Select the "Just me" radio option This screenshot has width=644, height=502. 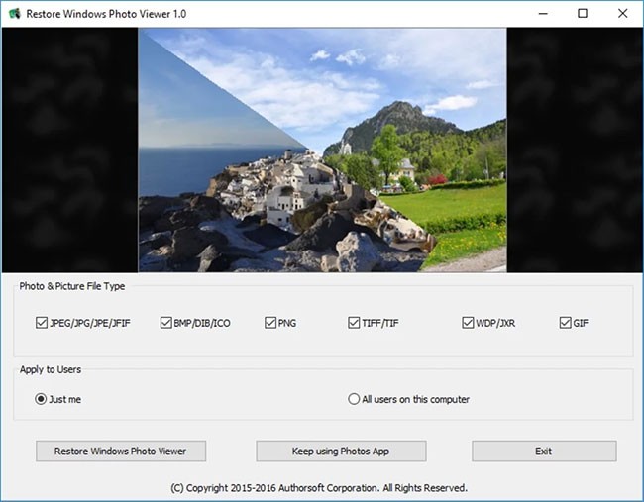click(x=41, y=399)
